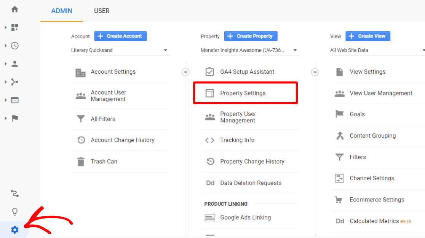Switch to the ADMIN tab

pyautogui.click(x=62, y=11)
